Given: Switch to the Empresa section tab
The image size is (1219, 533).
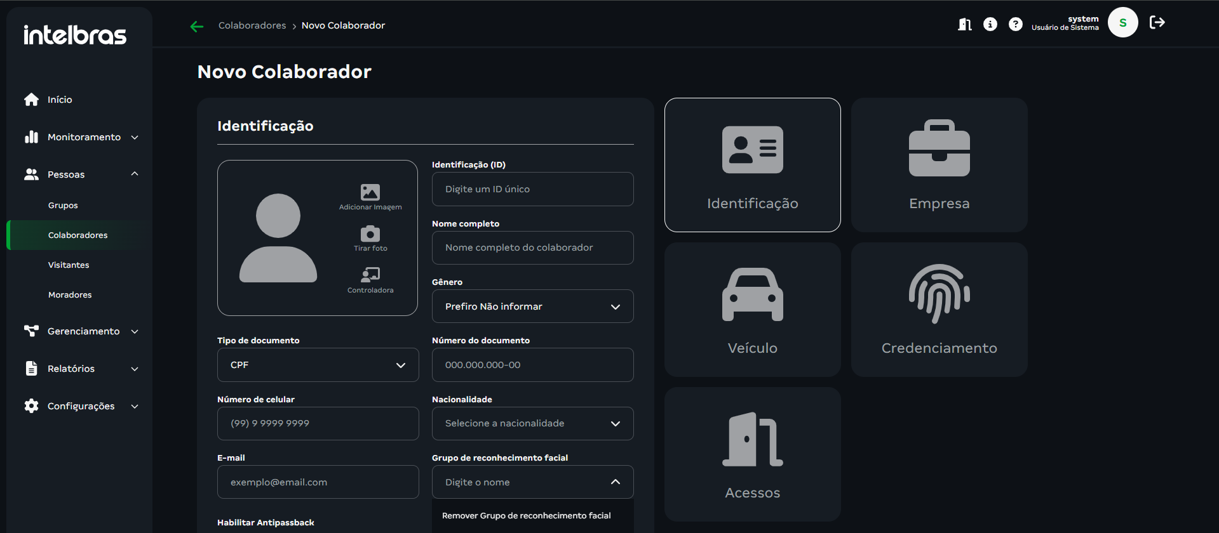Looking at the screenshot, I should tap(939, 165).
